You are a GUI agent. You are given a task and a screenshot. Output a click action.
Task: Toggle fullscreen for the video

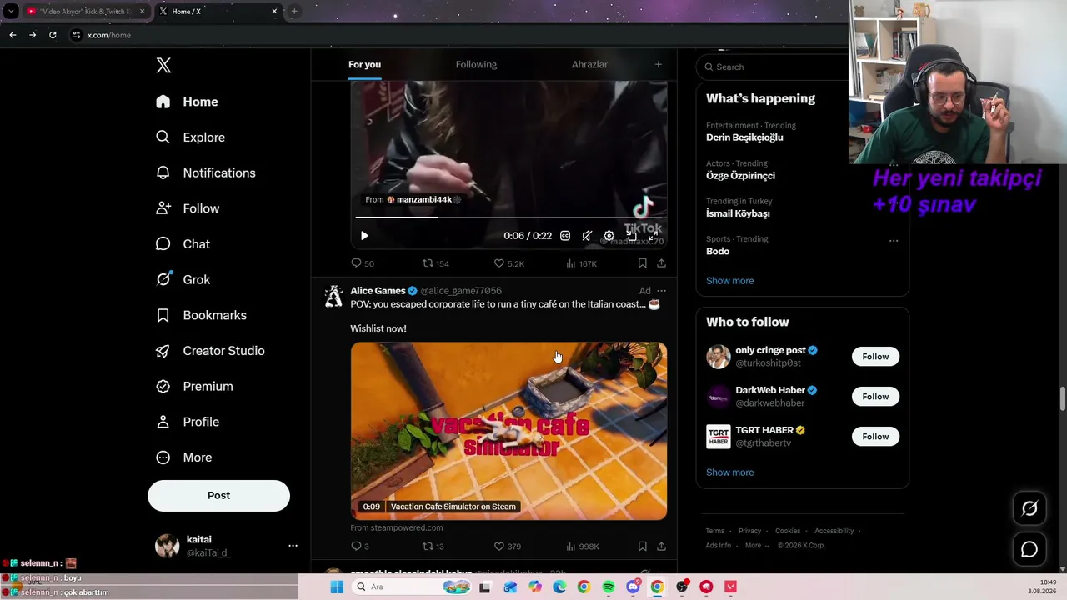coord(653,236)
